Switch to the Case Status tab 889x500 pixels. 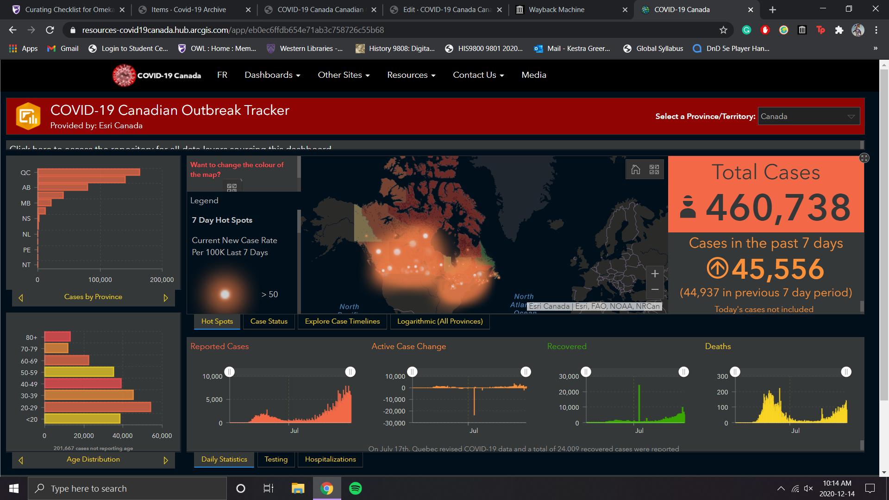[269, 321]
